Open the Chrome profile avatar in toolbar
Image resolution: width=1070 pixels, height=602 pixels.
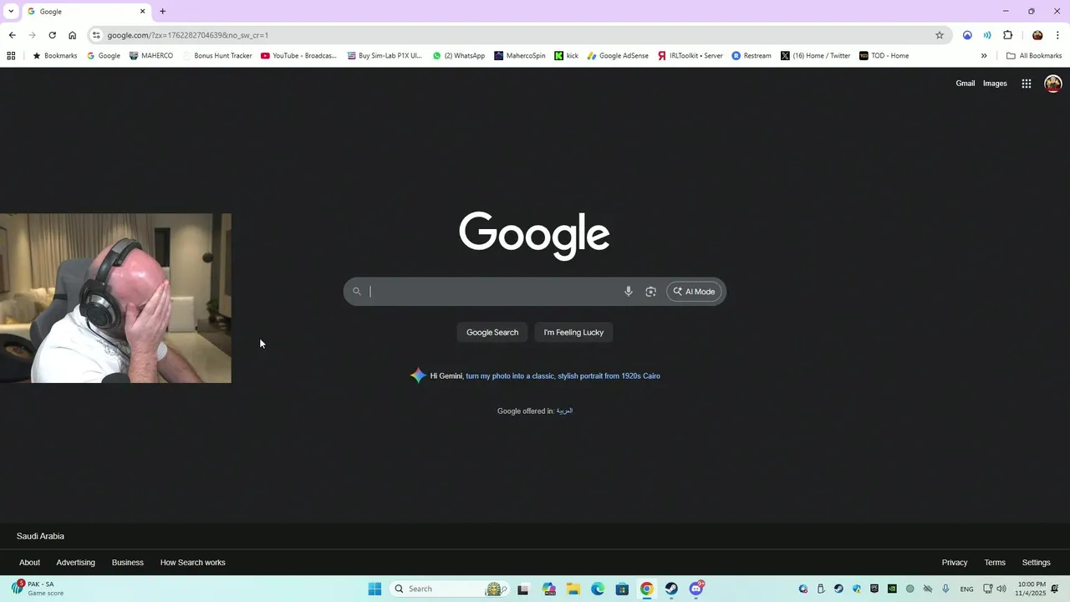pos(1037,35)
